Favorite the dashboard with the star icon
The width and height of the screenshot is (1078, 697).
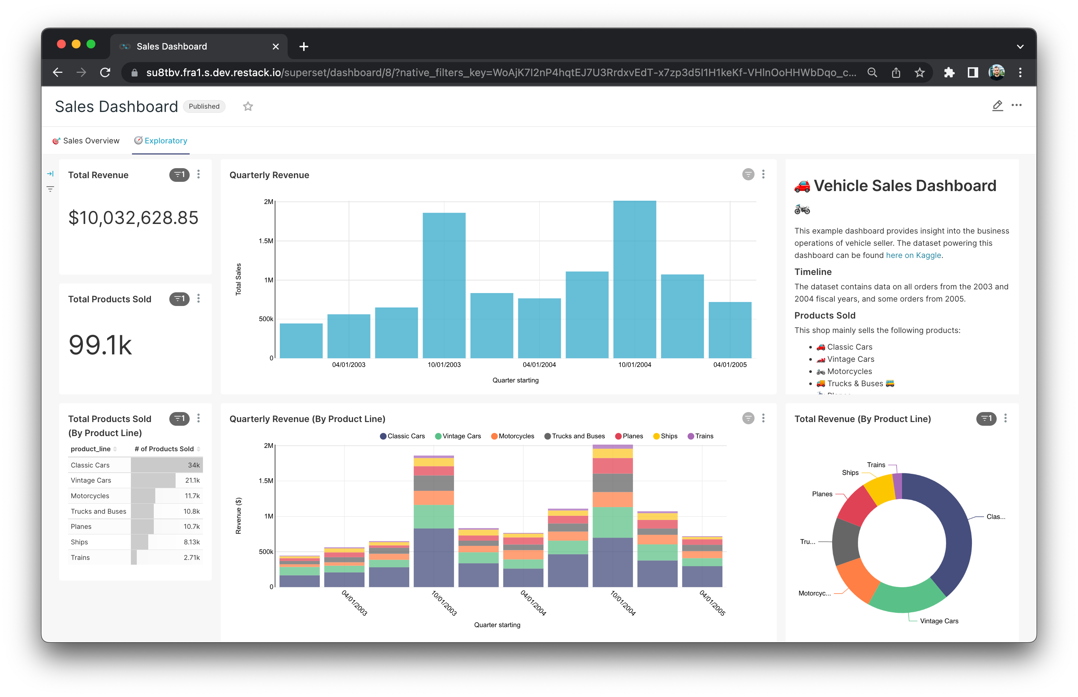248,106
